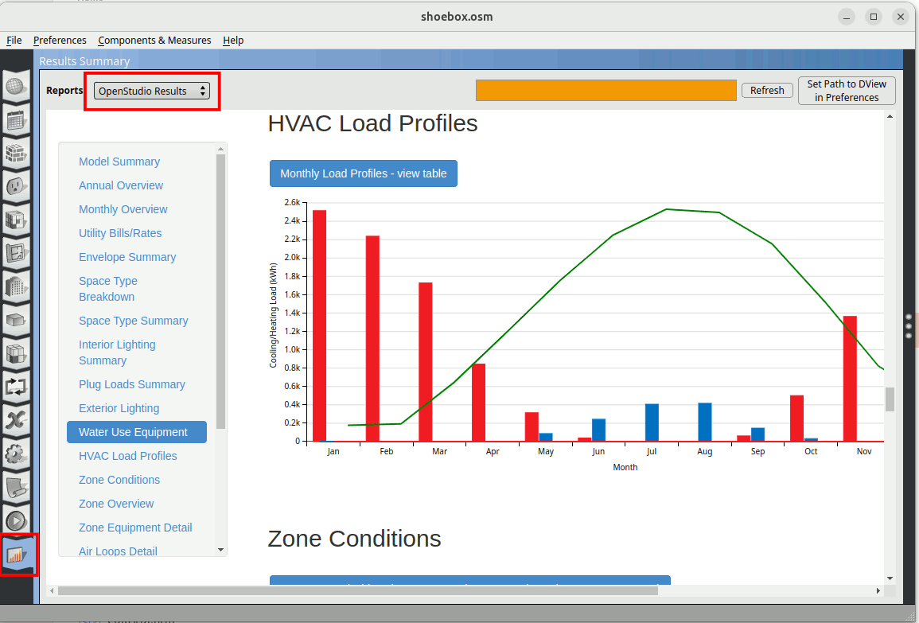Select the Facility building icon
Screen dimensions: 919x623
pos(17,286)
